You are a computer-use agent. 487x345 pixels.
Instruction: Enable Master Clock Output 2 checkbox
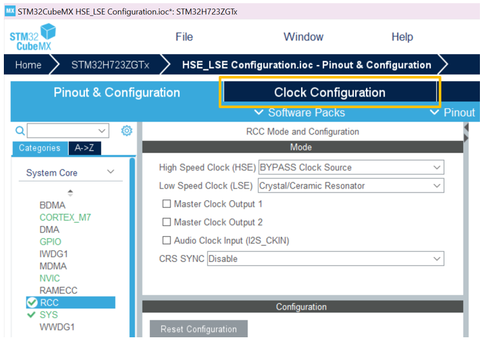tap(167, 222)
